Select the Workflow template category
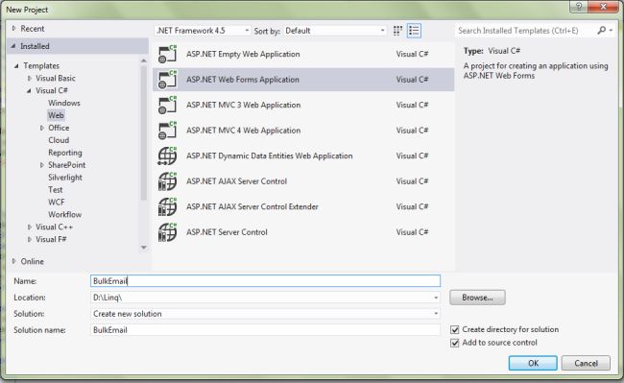This screenshot has width=624, height=383. point(65,214)
